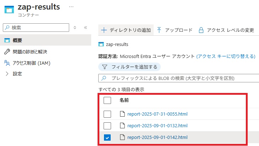Viewport: 259px width, 146px height.
Task: Click the file icon of report-2025-07-31-0055.html
Action: (122, 114)
